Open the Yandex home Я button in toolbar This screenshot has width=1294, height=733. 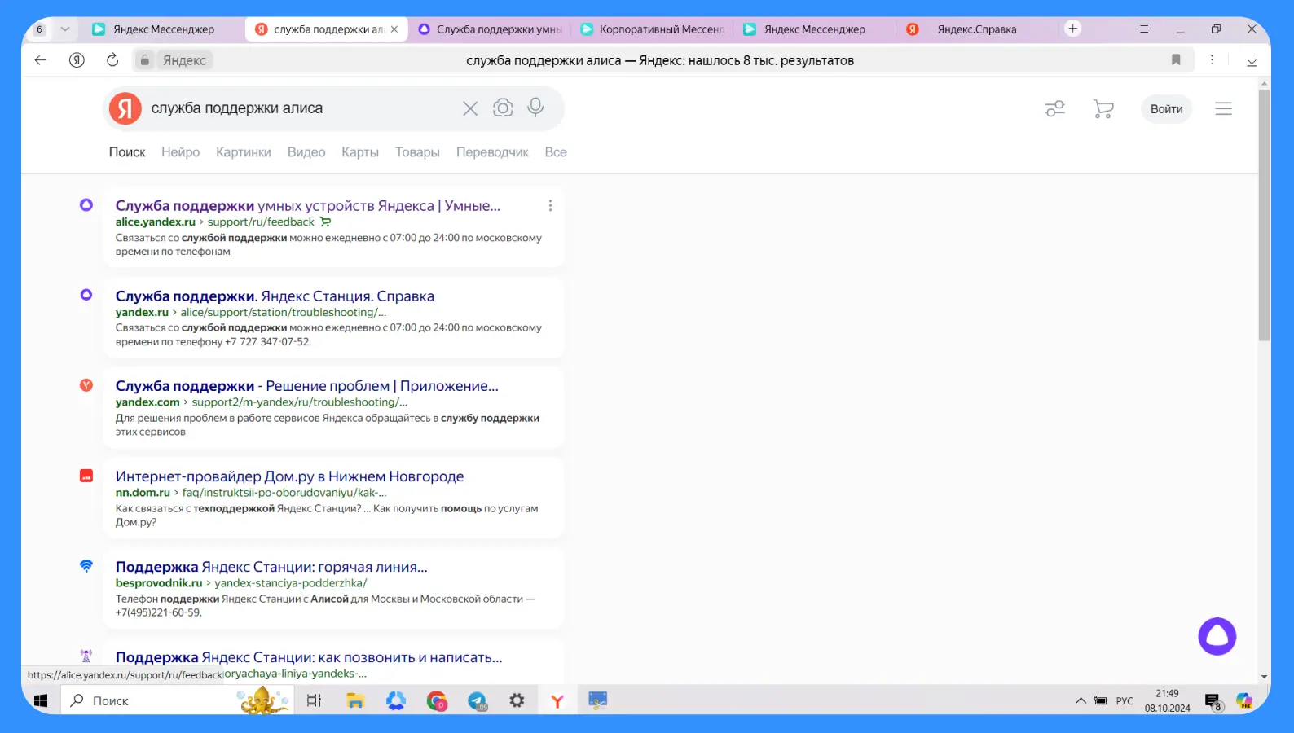pos(77,60)
